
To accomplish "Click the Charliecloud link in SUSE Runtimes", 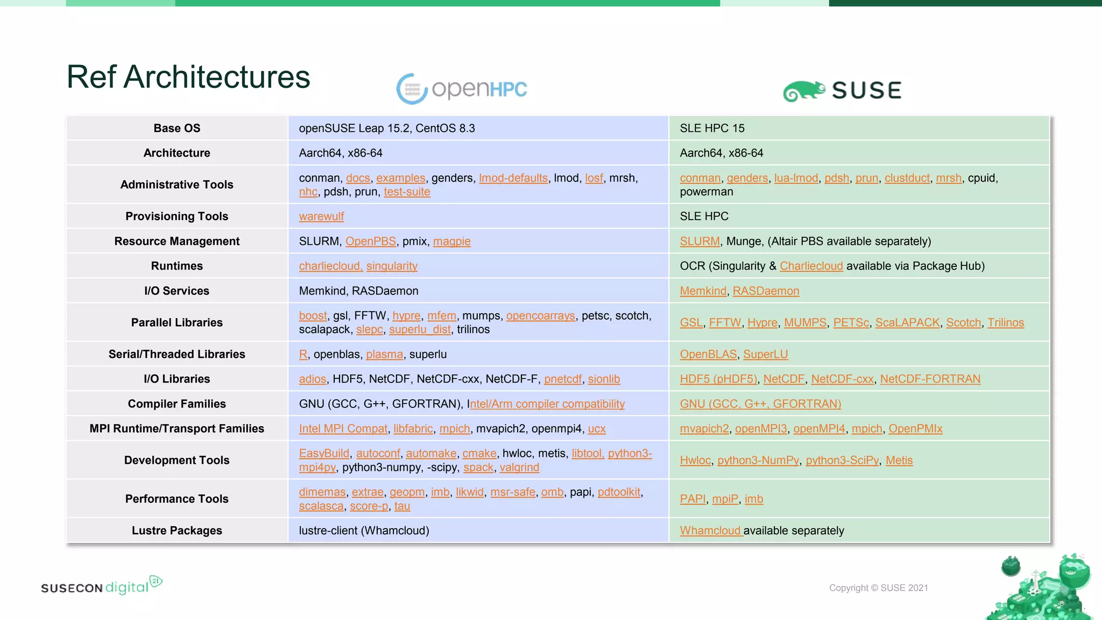I will click(x=811, y=266).
